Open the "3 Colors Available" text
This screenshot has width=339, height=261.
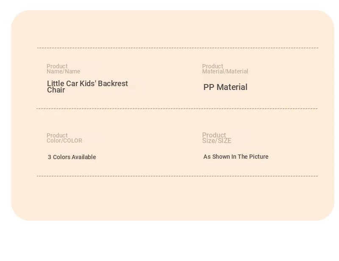72,157
